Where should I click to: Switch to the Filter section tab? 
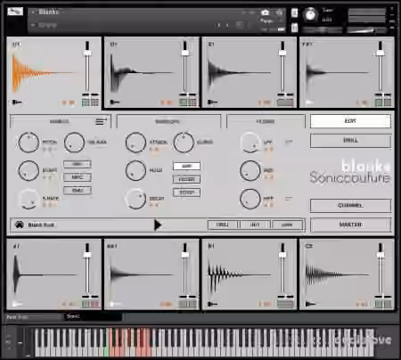pos(266,121)
